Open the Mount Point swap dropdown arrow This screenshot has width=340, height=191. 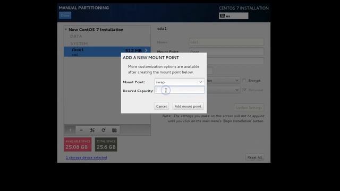[201, 82]
